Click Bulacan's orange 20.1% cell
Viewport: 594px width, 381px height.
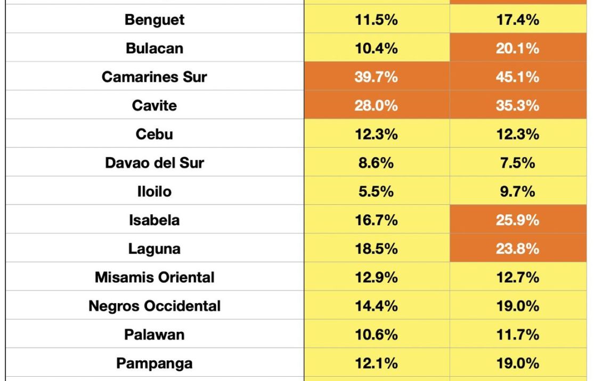pos(517,48)
